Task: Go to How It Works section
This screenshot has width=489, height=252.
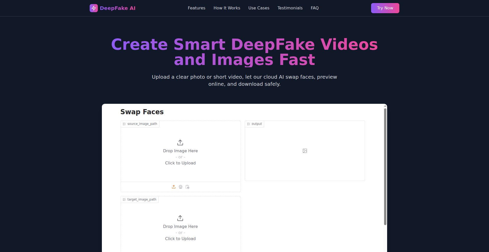Action: point(227,8)
